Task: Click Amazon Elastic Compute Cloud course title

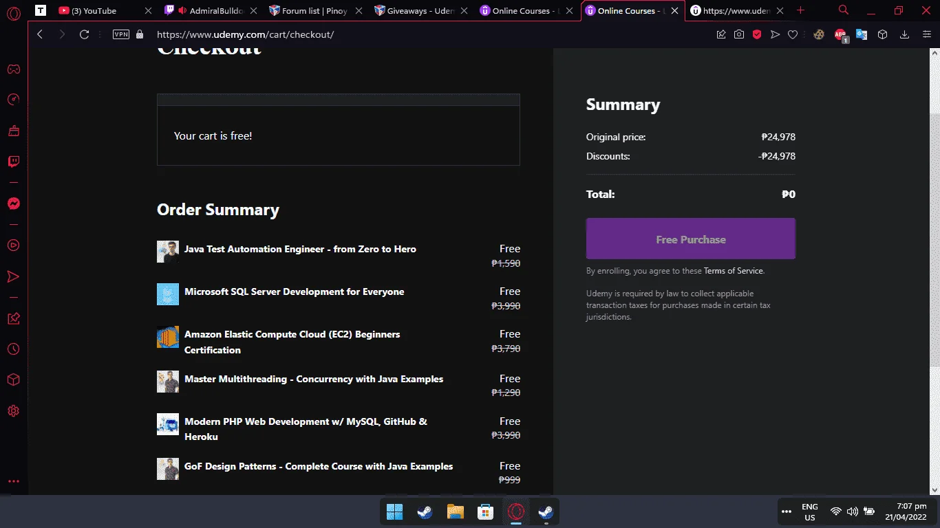Action: 292,342
